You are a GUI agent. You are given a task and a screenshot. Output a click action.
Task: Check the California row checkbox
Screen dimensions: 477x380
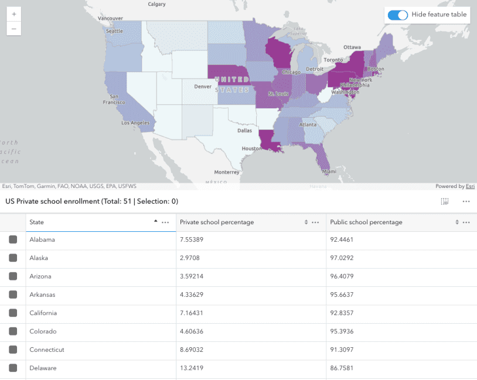coord(13,313)
